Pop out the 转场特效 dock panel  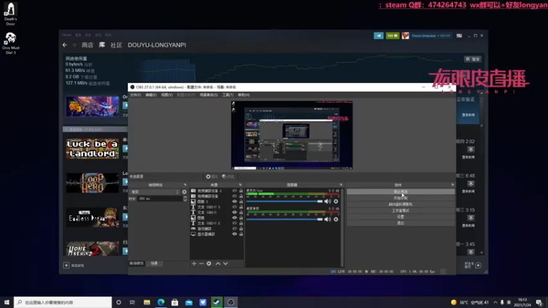(x=185, y=185)
